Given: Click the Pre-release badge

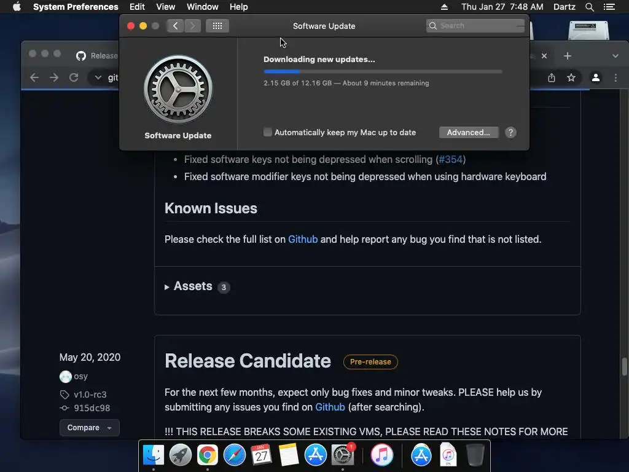Looking at the screenshot, I should pyautogui.click(x=370, y=361).
